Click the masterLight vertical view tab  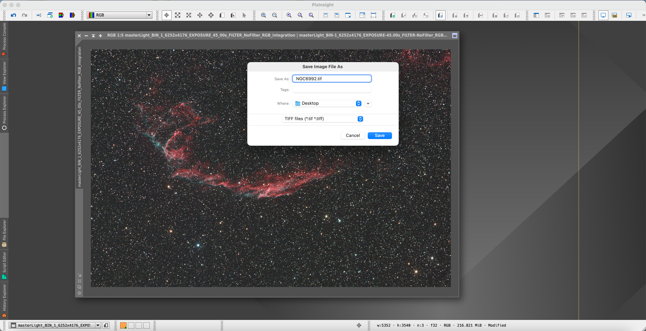pyautogui.click(x=79, y=117)
